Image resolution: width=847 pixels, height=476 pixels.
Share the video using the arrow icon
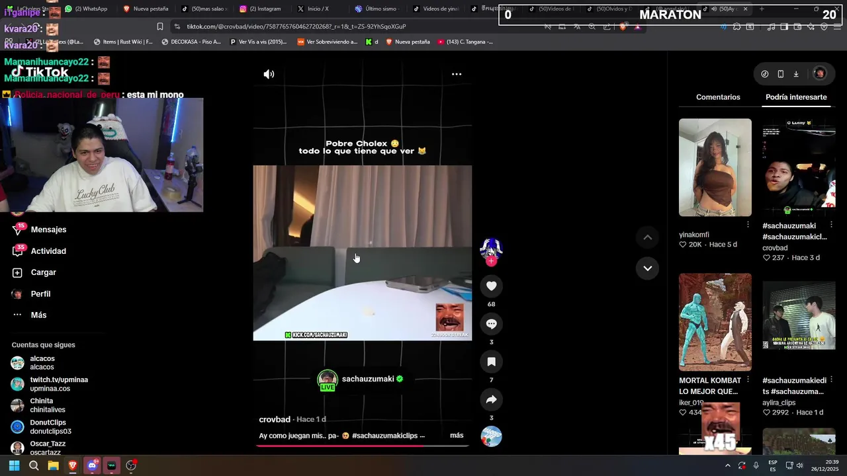491,399
